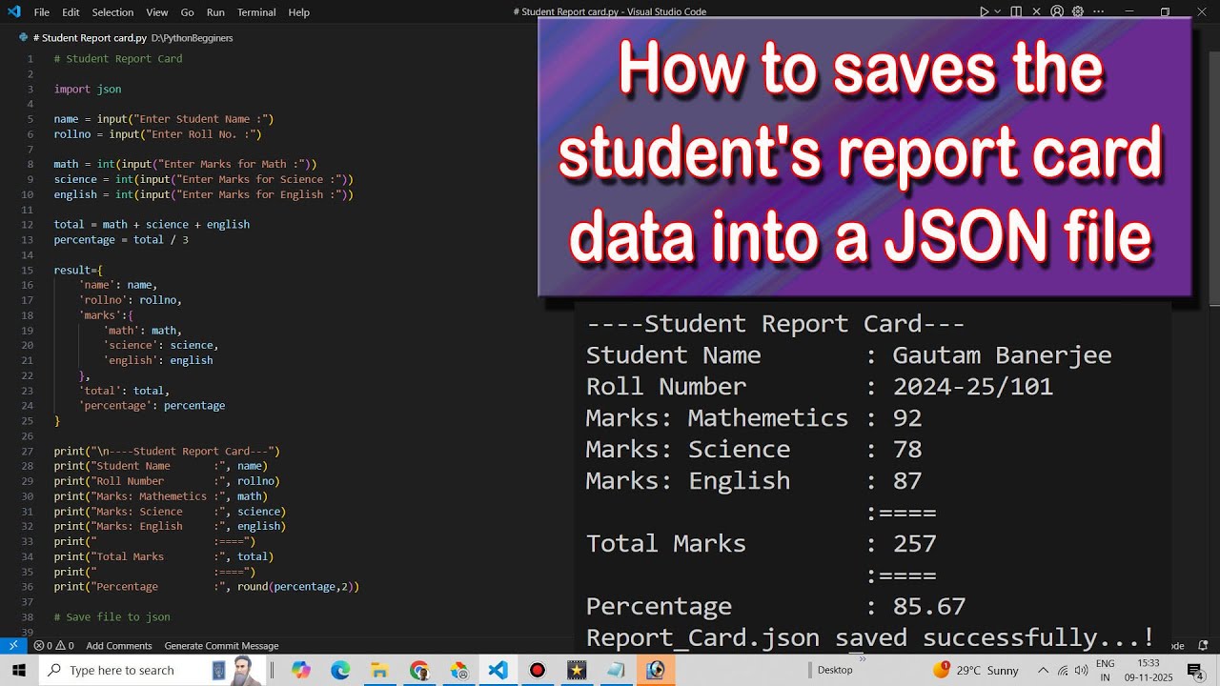Open the File menu

coord(42,12)
